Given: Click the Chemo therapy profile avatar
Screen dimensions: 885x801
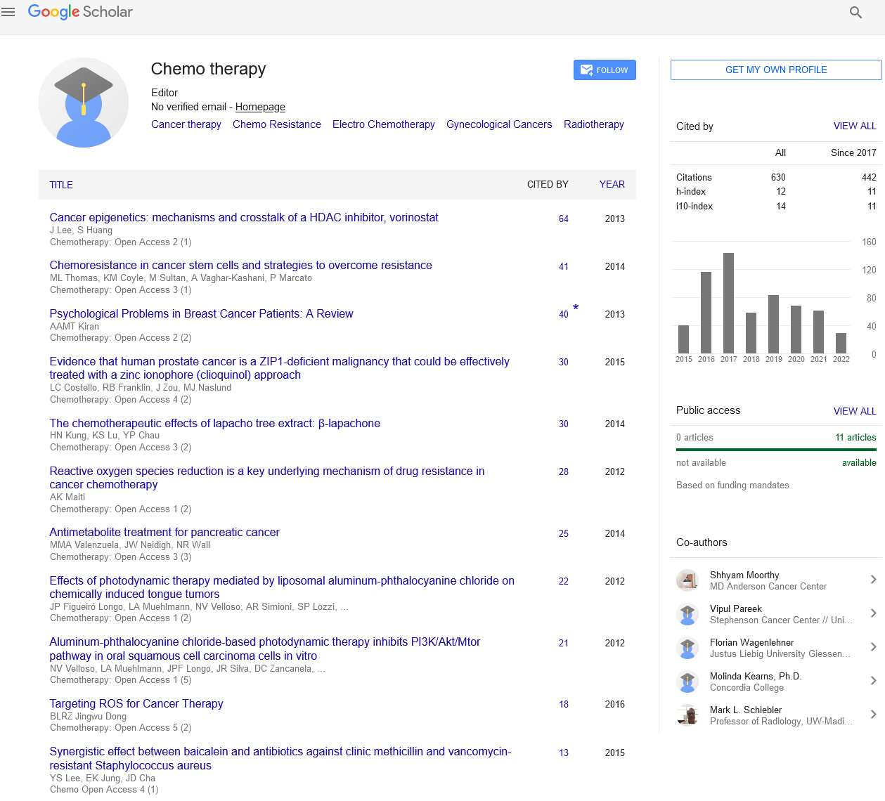Looking at the screenshot, I should (x=84, y=103).
